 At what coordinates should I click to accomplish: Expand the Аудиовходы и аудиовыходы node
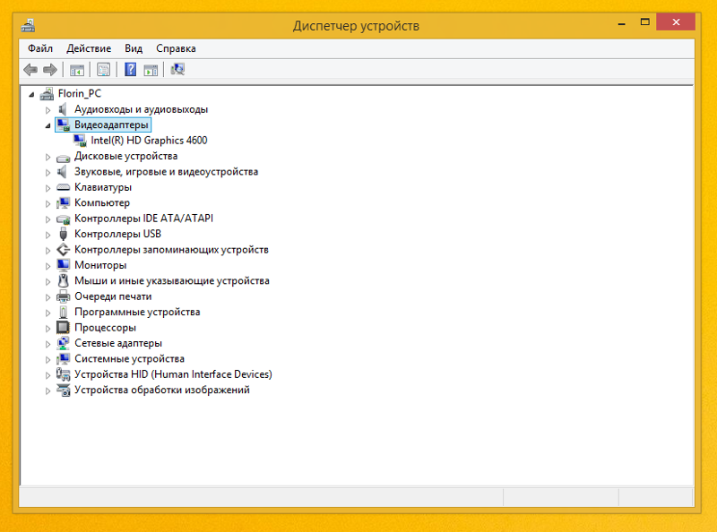tap(48, 110)
